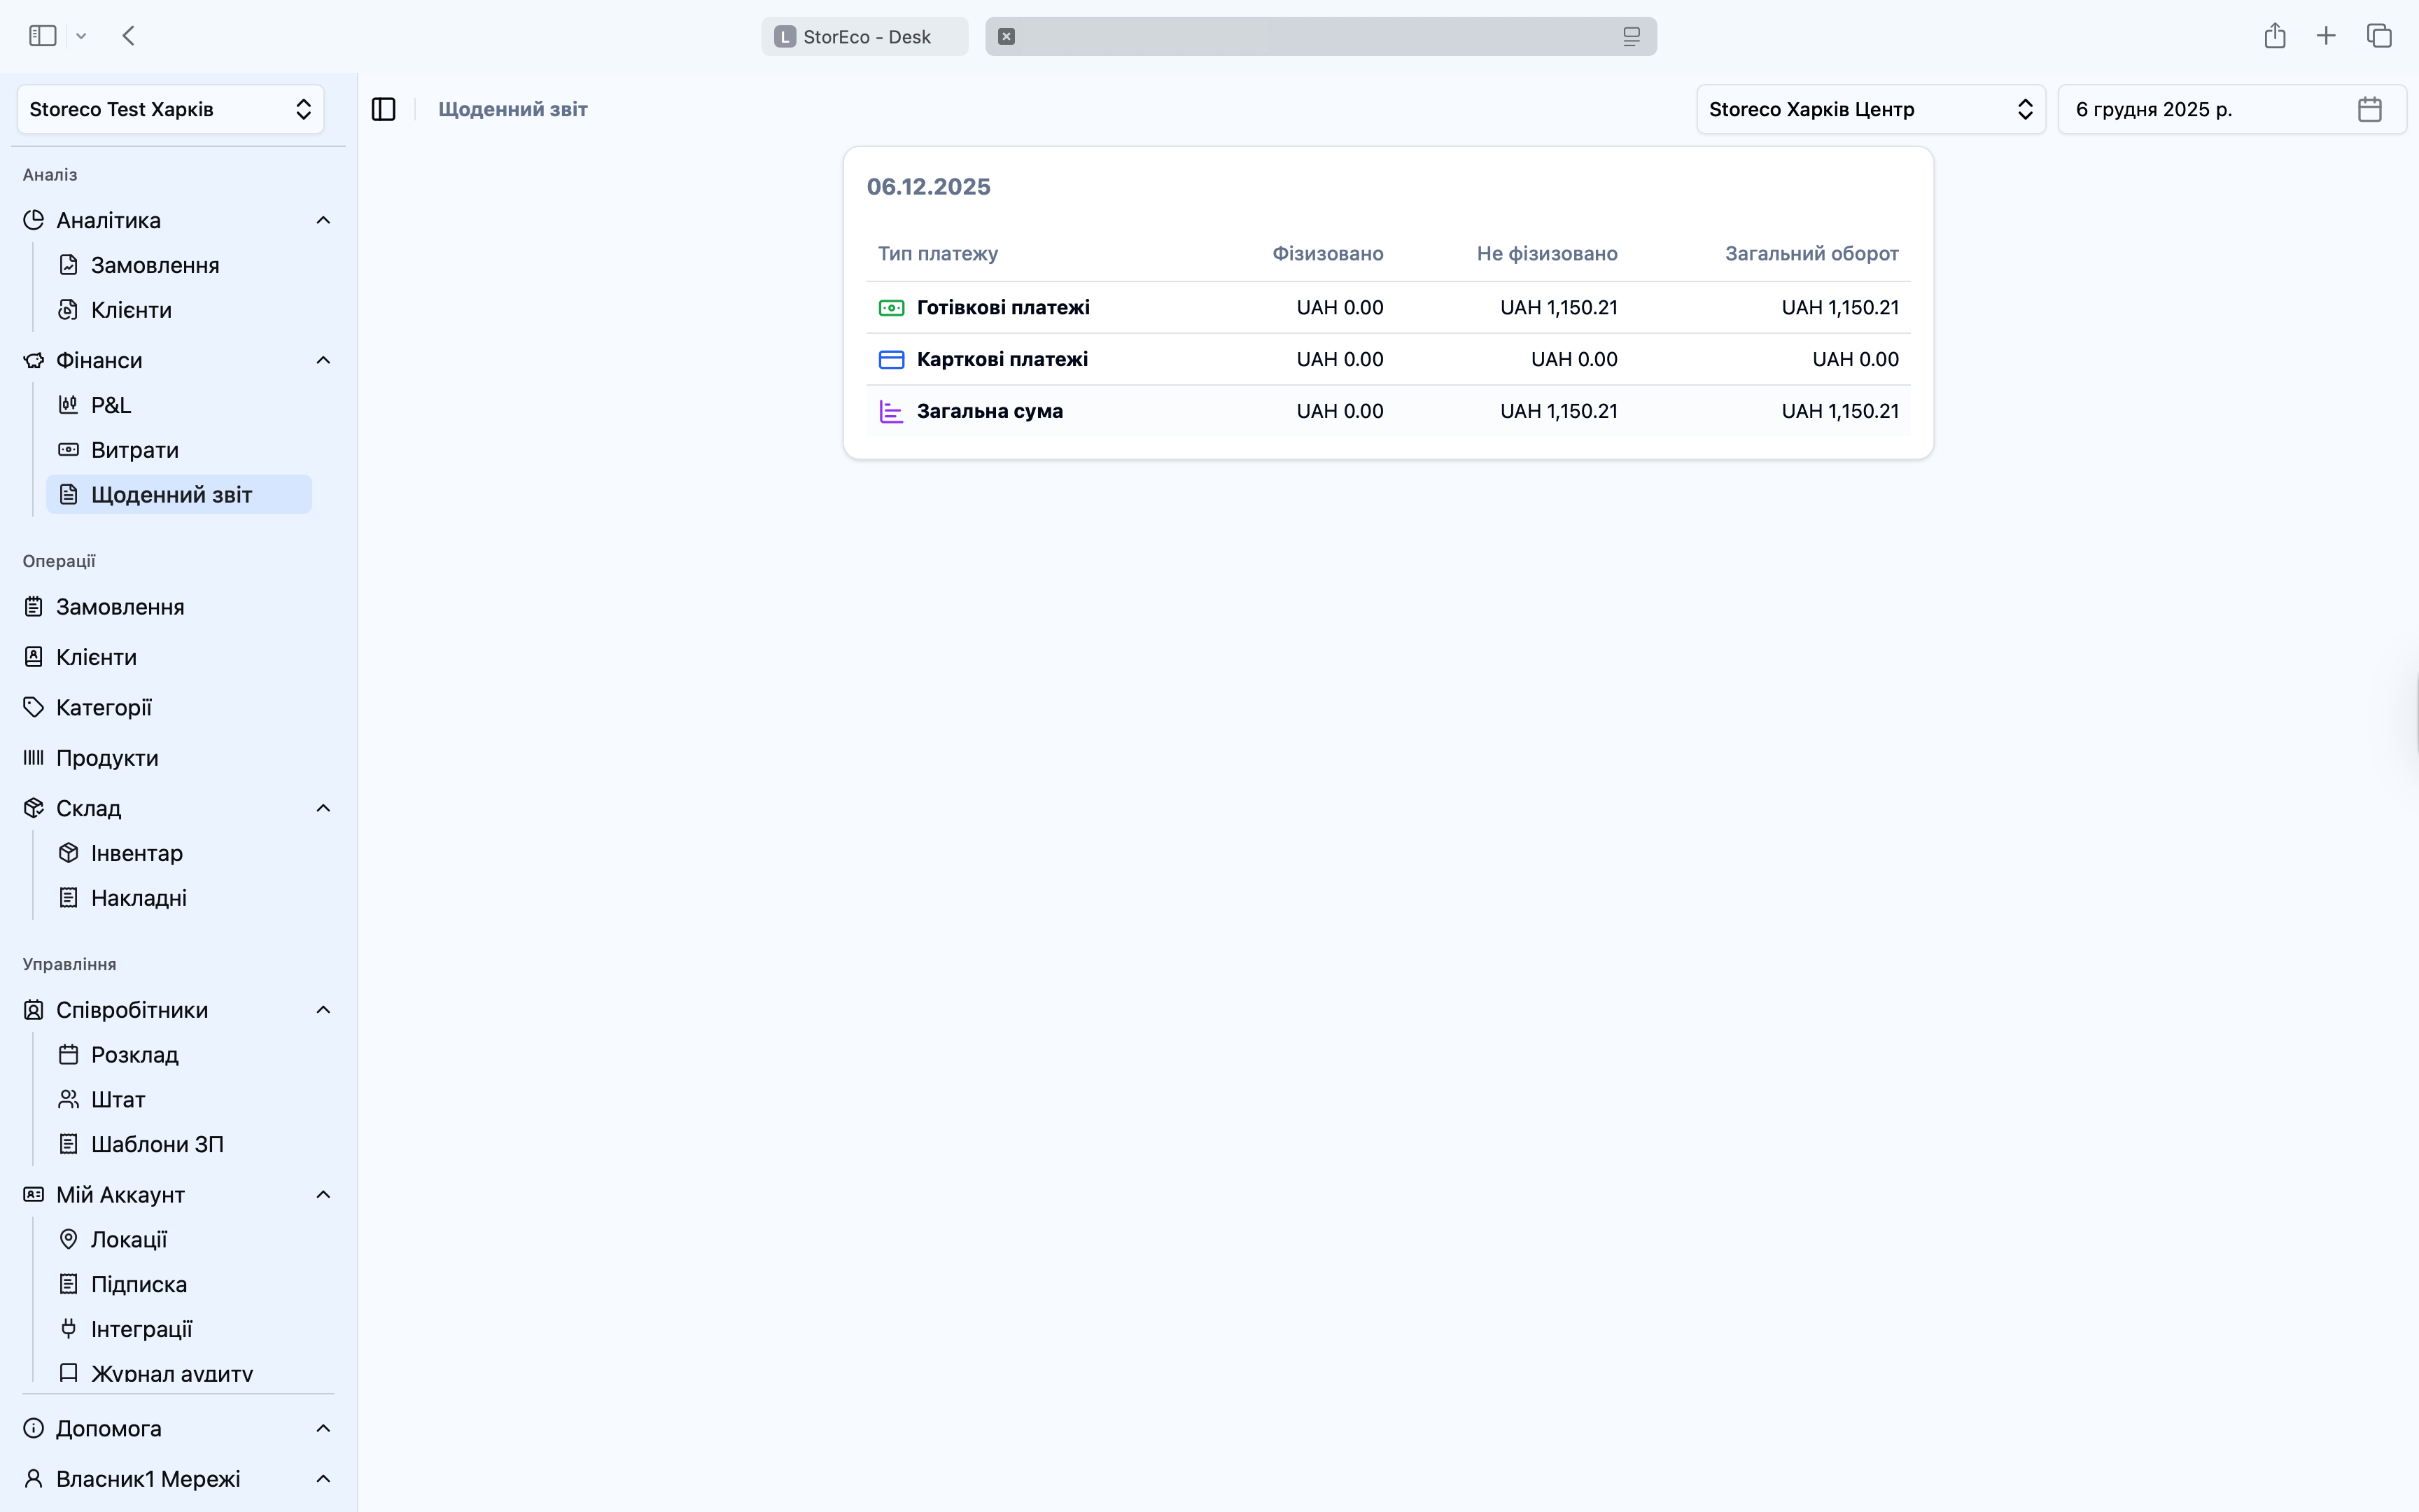Toggle the browser sidebar button
The image size is (2419, 1512).
43,36
